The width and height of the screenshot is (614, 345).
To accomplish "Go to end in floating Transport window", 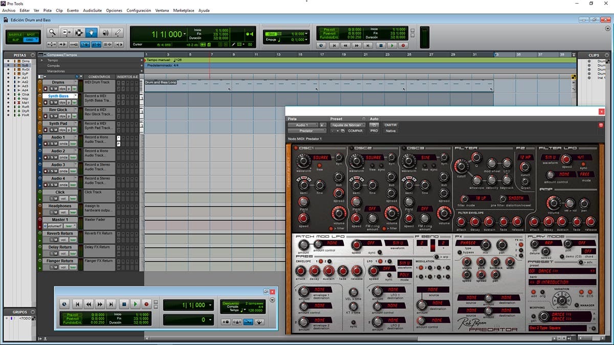I will (111, 304).
